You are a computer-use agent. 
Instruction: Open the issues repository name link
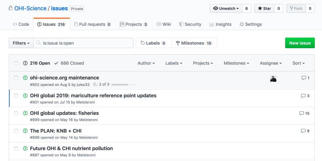coord(59,8)
